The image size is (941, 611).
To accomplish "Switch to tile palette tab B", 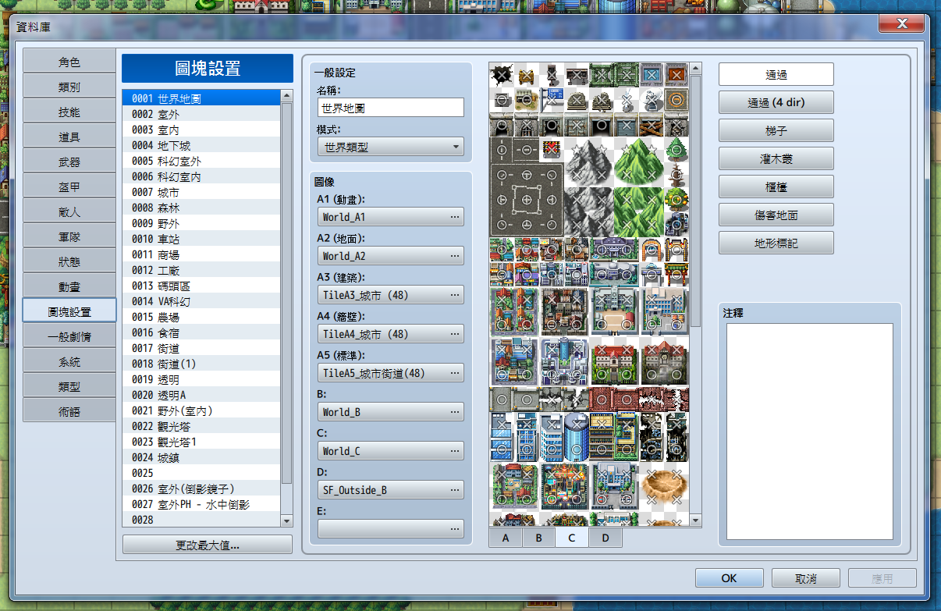I will pos(538,538).
